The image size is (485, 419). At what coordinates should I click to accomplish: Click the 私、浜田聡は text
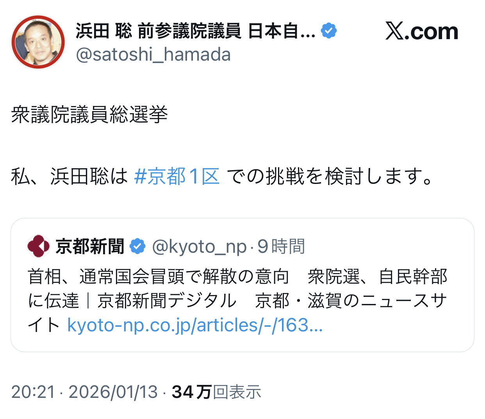tap(69, 176)
